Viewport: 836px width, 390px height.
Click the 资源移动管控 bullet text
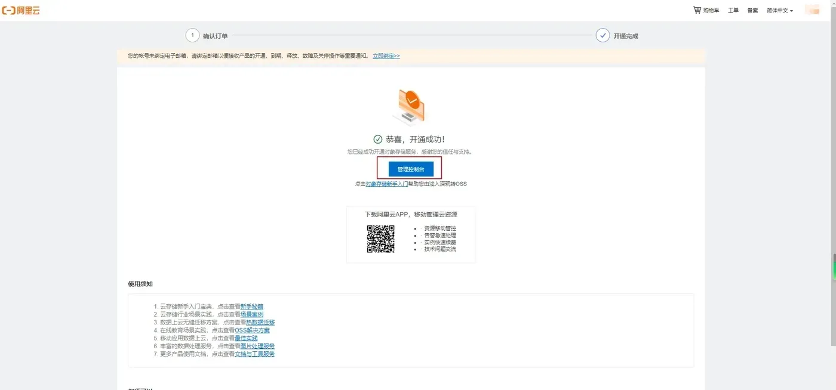[440, 228]
